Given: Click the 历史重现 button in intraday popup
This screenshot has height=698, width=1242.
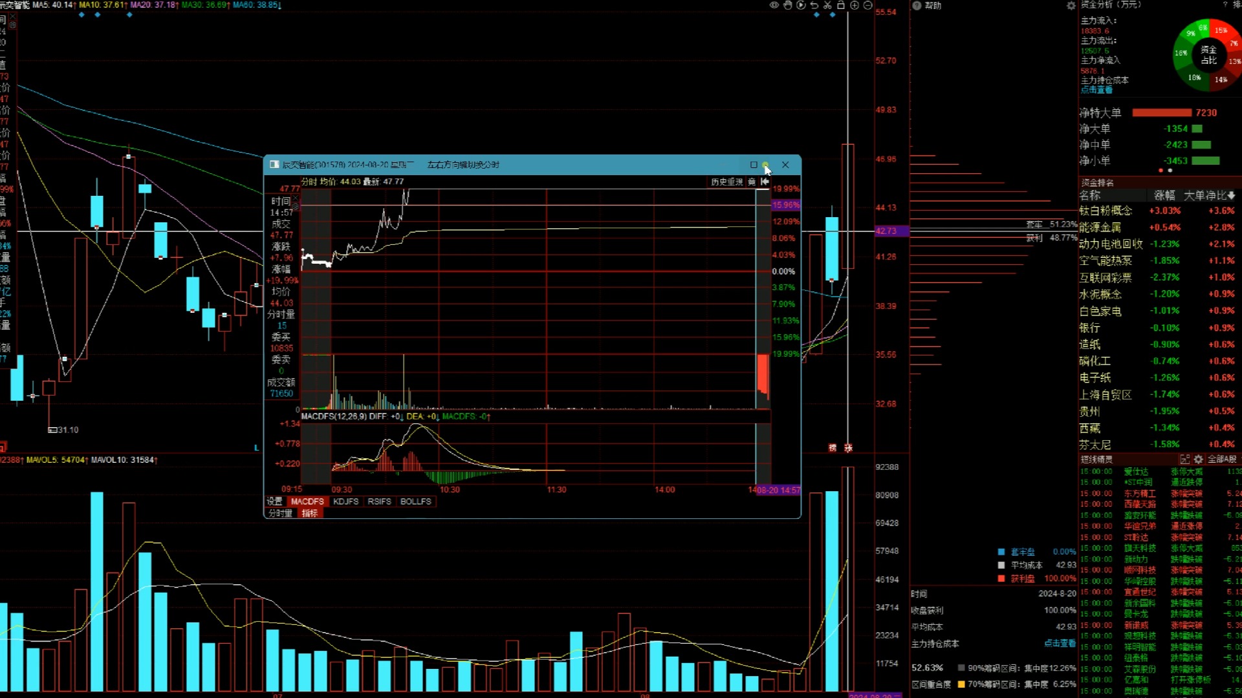Looking at the screenshot, I should 727,182.
